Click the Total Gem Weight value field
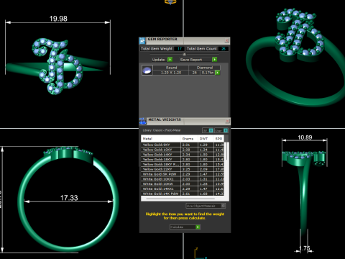 click(179, 49)
